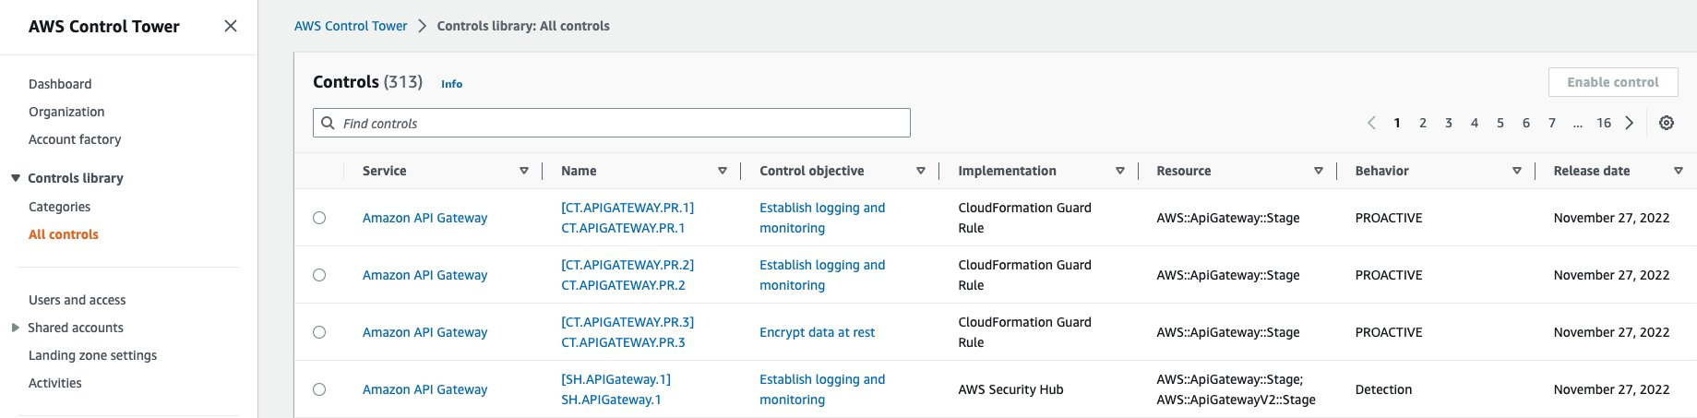The width and height of the screenshot is (1697, 418).
Task: Open Amazon API Gateway link in PR.3 row
Action: (424, 332)
